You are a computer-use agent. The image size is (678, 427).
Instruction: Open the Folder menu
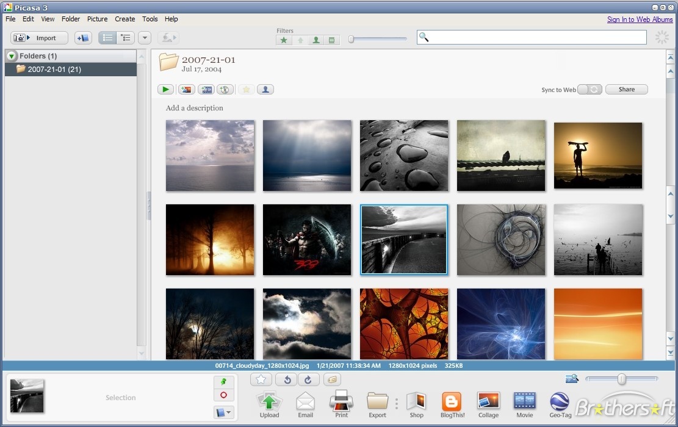pos(70,19)
